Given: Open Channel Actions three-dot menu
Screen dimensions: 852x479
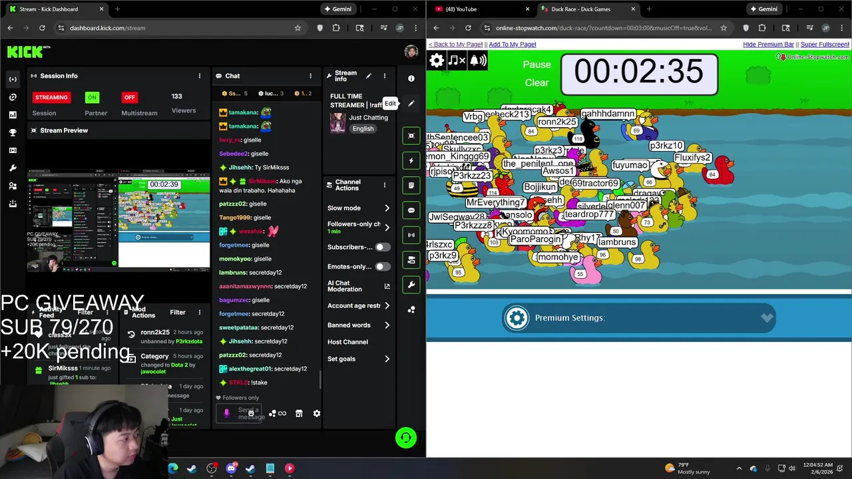Looking at the screenshot, I should 384,185.
